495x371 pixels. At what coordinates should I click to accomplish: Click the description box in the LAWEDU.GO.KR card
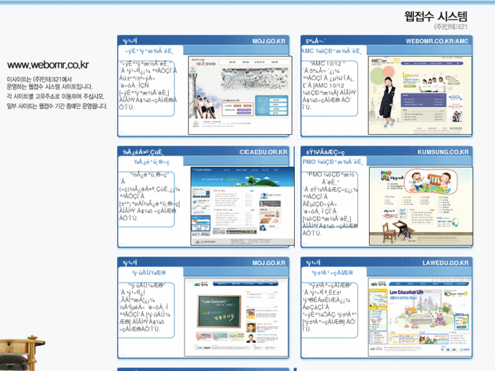tap(330, 310)
